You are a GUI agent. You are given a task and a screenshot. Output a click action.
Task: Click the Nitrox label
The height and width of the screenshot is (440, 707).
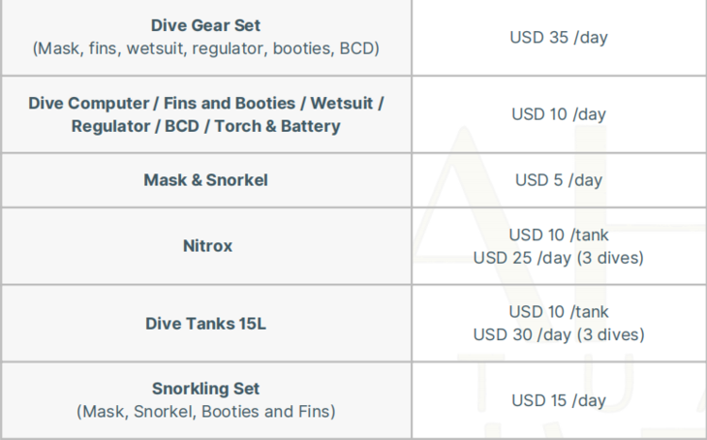coord(207,246)
